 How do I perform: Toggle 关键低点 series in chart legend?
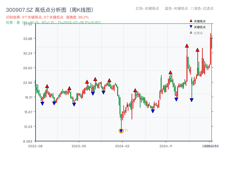point(197,27)
